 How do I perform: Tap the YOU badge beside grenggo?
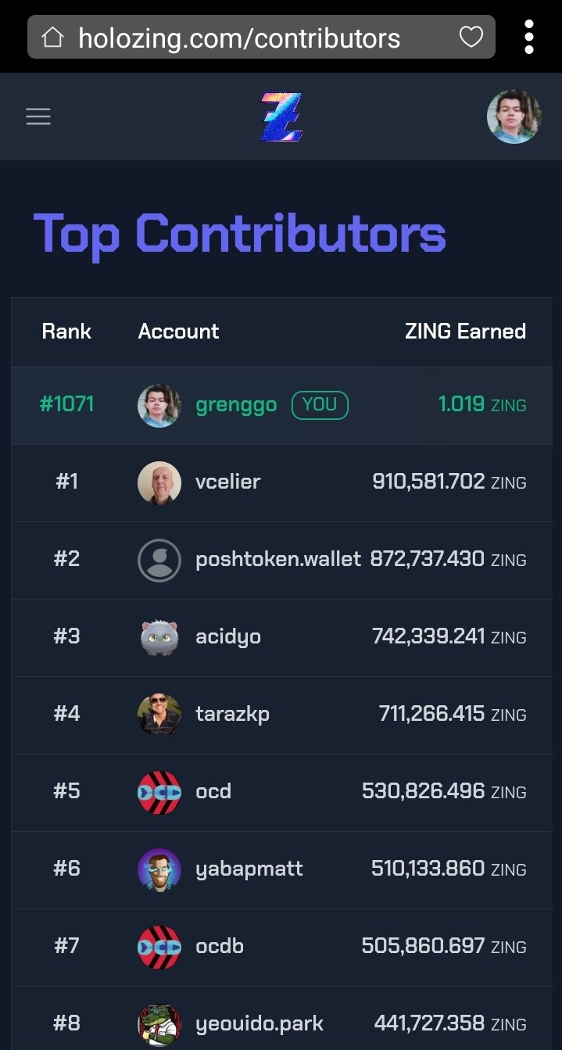tap(320, 405)
